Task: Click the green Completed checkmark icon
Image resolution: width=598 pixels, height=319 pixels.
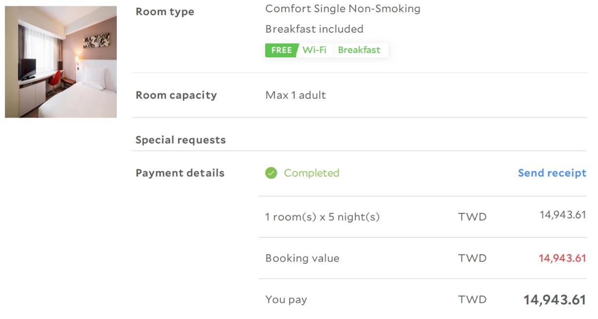Action: coord(271,173)
